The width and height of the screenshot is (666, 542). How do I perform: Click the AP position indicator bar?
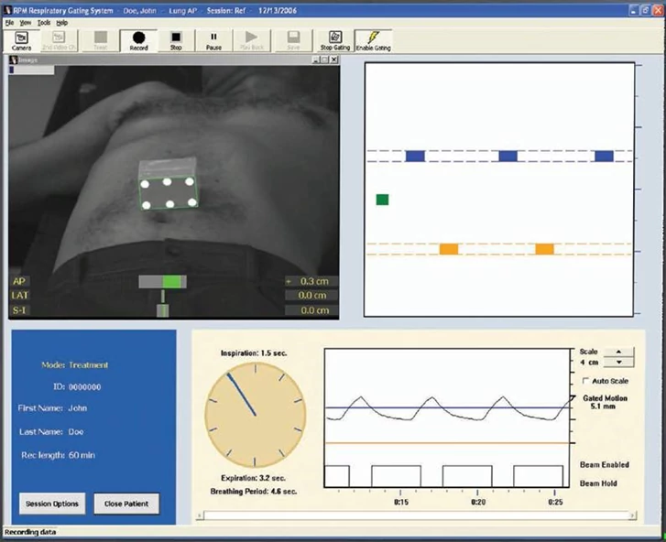(162, 281)
